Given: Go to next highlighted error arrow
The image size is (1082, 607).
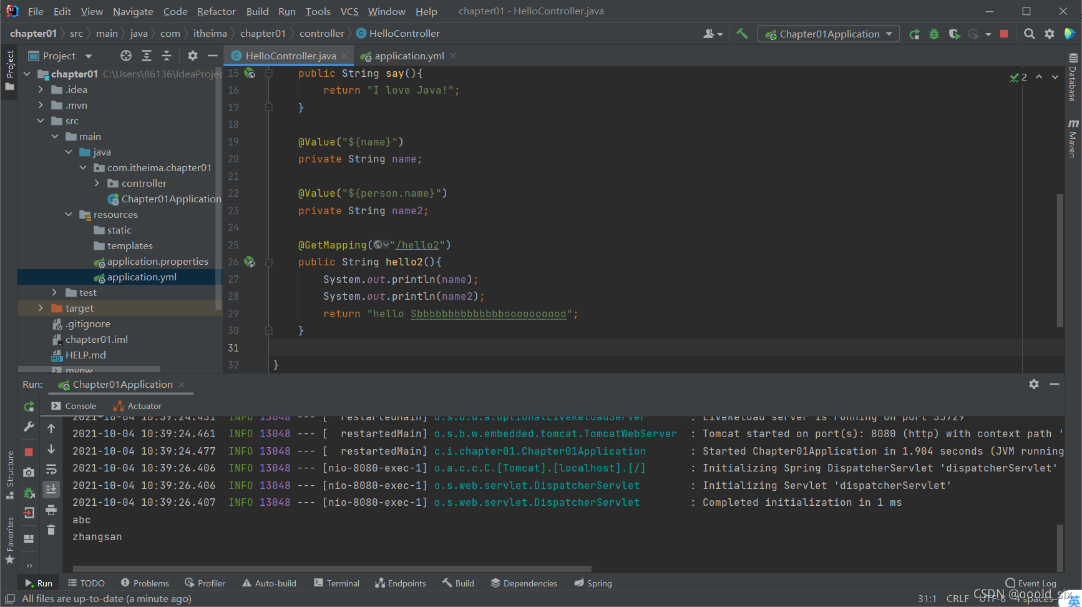Looking at the screenshot, I should 1055,77.
